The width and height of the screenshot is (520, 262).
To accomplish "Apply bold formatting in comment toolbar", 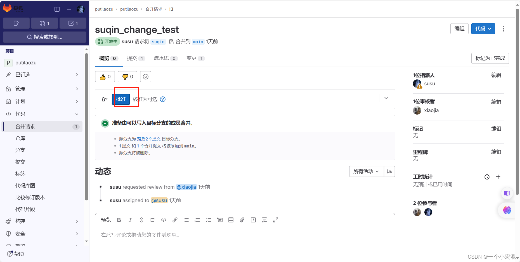I will pyautogui.click(x=119, y=220).
